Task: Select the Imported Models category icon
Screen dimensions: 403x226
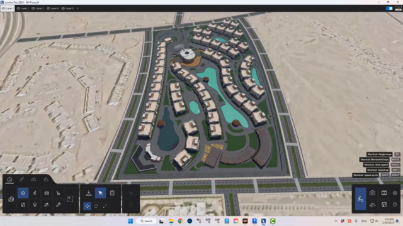Action: pyautogui.click(x=11, y=199)
